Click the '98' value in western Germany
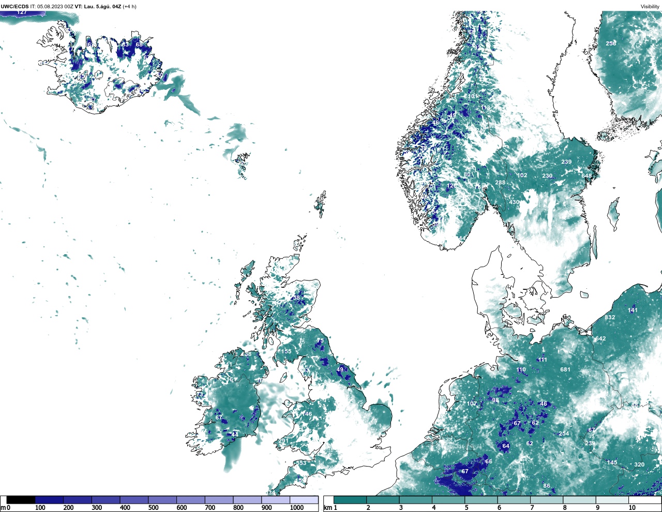Image resolution: width=662 pixels, height=512 pixels. pos(495,400)
